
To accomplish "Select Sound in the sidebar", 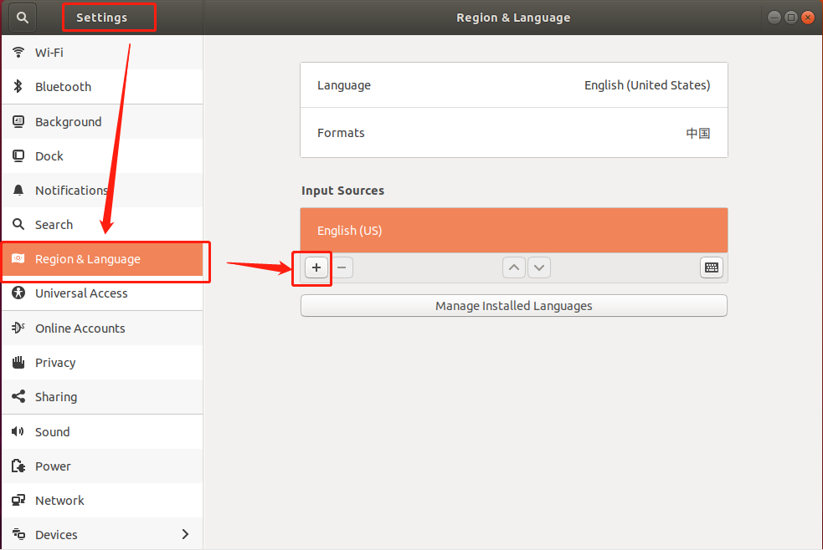I will [x=102, y=431].
